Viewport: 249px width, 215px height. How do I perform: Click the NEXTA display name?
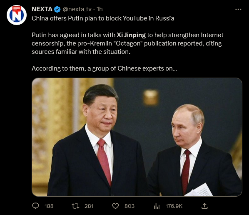click(x=42, y=9)
